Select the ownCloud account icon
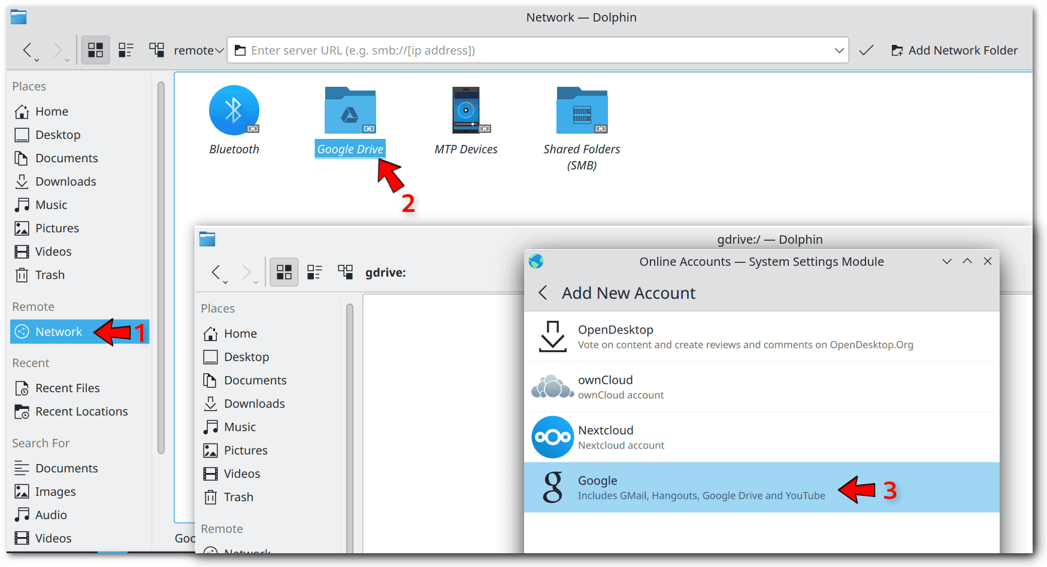 coord(552,387)
